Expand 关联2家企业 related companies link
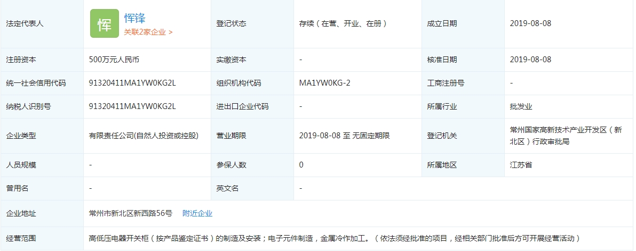 pyautogui.click(x=148, y=32)
